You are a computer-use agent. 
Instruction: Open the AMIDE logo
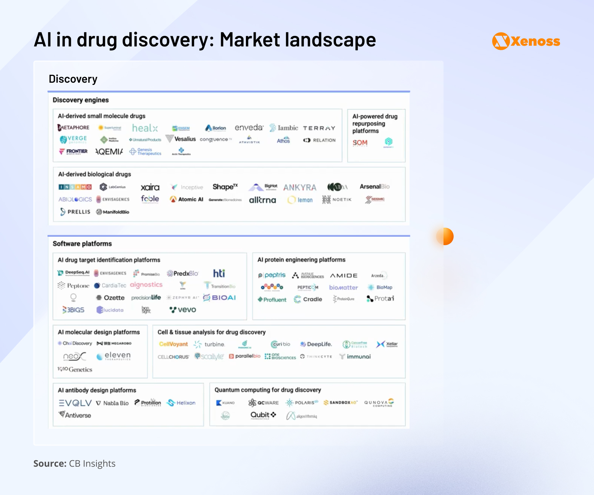pyautogui.click(x=344, y=276)
